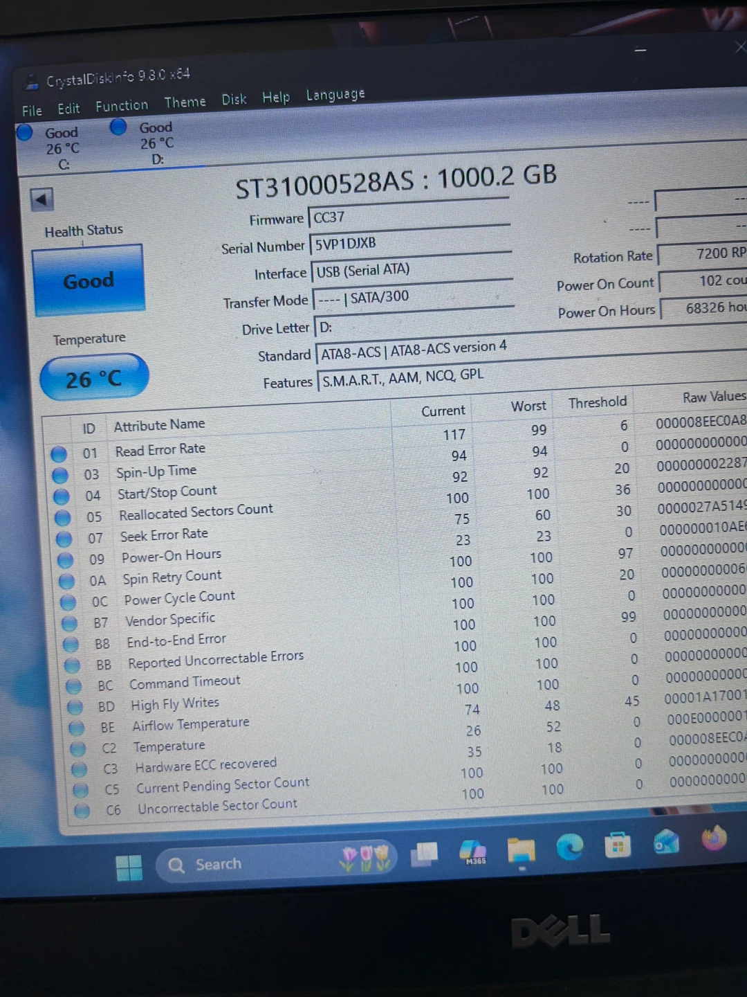Click the status icon for Hardware ECC recovered

(x=80, y=770)
